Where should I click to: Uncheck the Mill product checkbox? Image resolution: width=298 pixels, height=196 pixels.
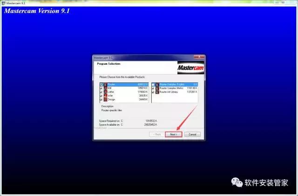click(x=102, y=88)
